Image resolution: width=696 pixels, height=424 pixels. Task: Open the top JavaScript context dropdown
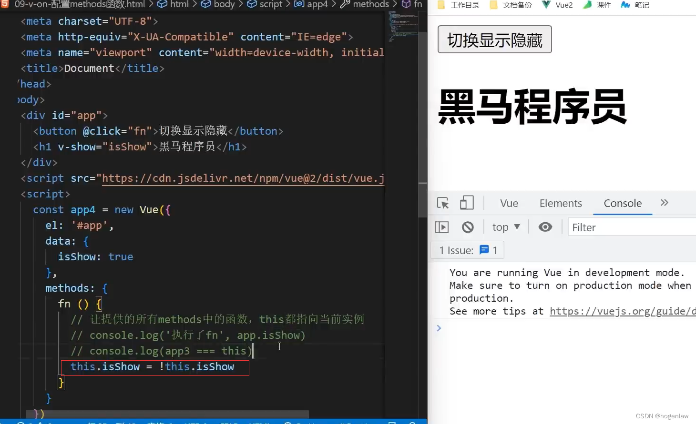click(506, 227)
